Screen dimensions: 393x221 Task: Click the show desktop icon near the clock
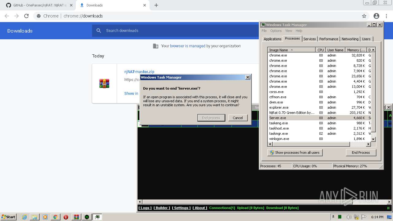(x=389, y=217)
